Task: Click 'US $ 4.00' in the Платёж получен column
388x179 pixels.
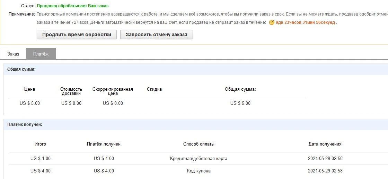Action: (104, 171)
